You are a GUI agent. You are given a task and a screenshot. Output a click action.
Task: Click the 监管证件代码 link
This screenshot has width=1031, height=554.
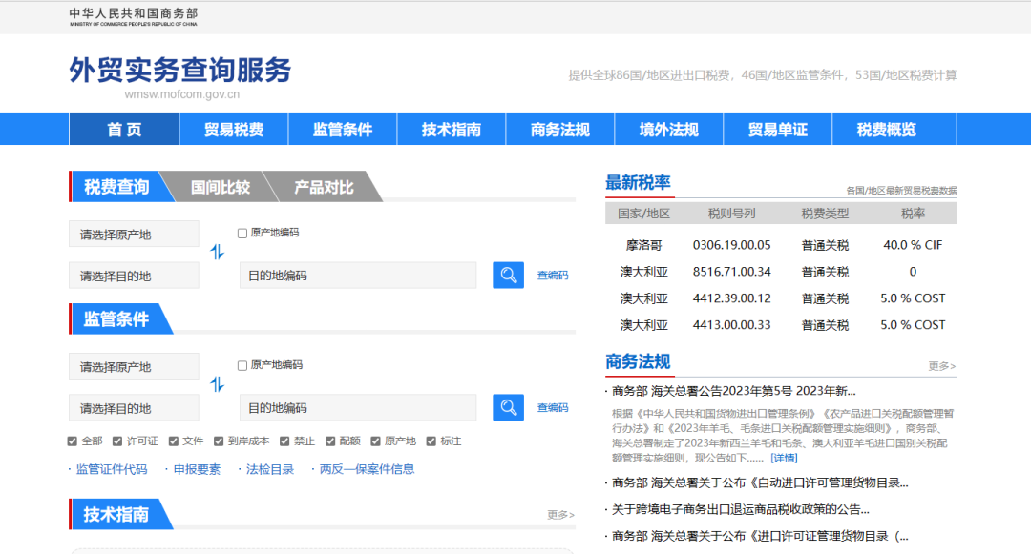click(x=111, y=469)
